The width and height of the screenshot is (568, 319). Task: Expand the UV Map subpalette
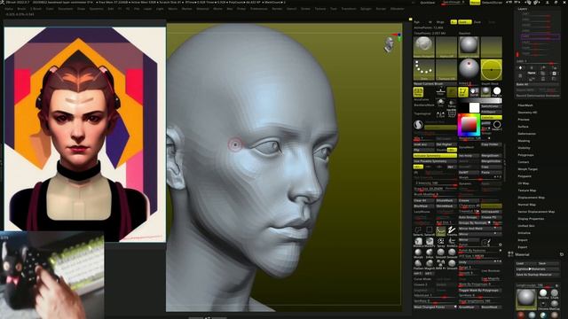pyautogui.click(x=524, y=183)
